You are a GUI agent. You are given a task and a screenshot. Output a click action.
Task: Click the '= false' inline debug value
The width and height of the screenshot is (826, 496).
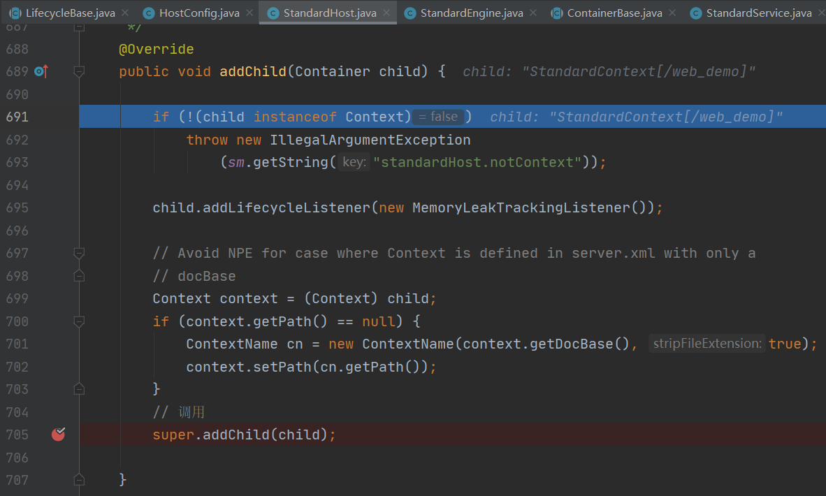[x=438, y=117]
